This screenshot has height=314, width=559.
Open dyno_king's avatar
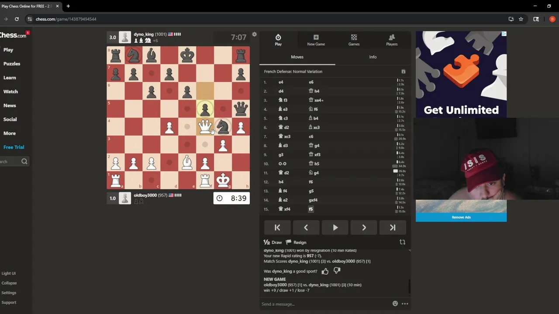[x=125, y=37]
